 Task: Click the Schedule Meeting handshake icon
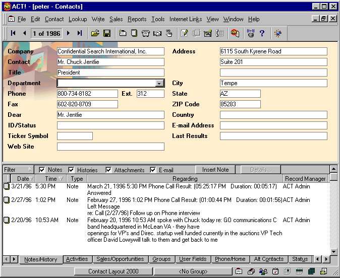pos(157,33)
